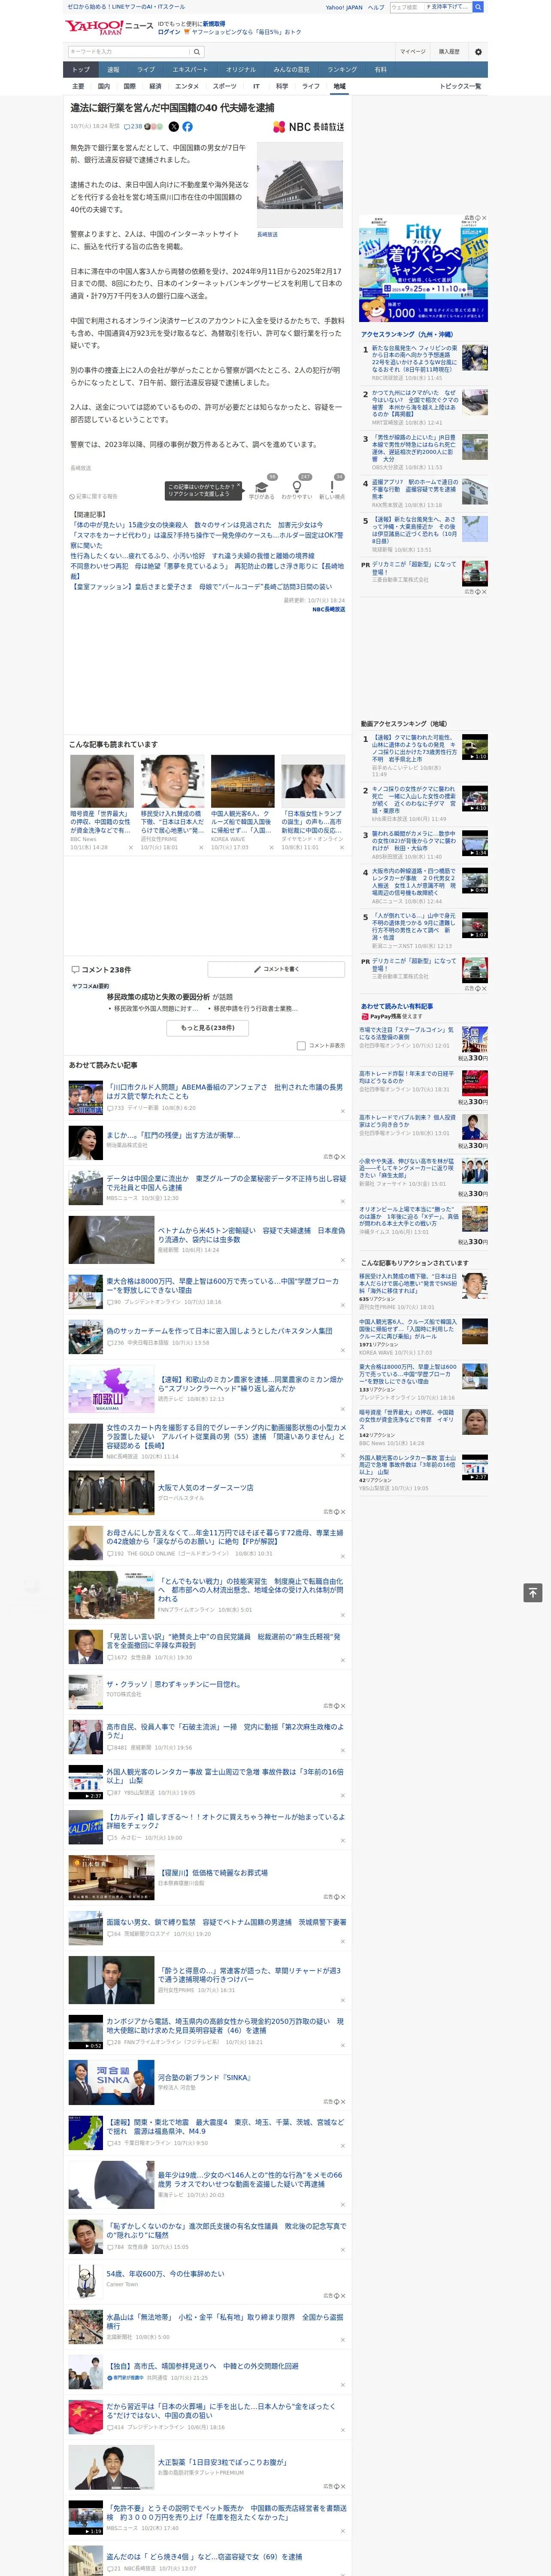Open article 和歌山のミカン農家を逮捕
This screenshot has height=2576, width=551.
[x=250, y=1384]
